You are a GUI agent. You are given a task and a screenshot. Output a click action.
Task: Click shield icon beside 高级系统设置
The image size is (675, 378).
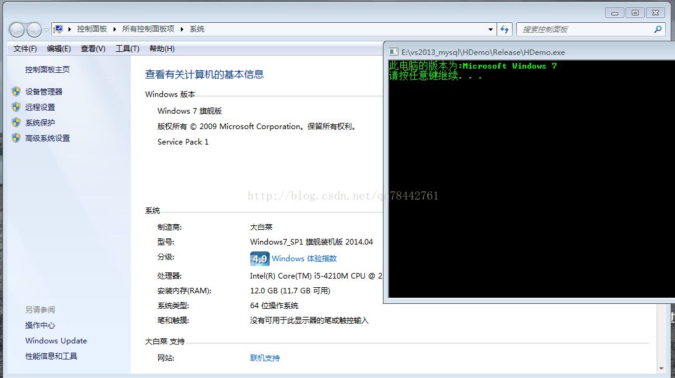pyautogui.click(x=16, y=138)
